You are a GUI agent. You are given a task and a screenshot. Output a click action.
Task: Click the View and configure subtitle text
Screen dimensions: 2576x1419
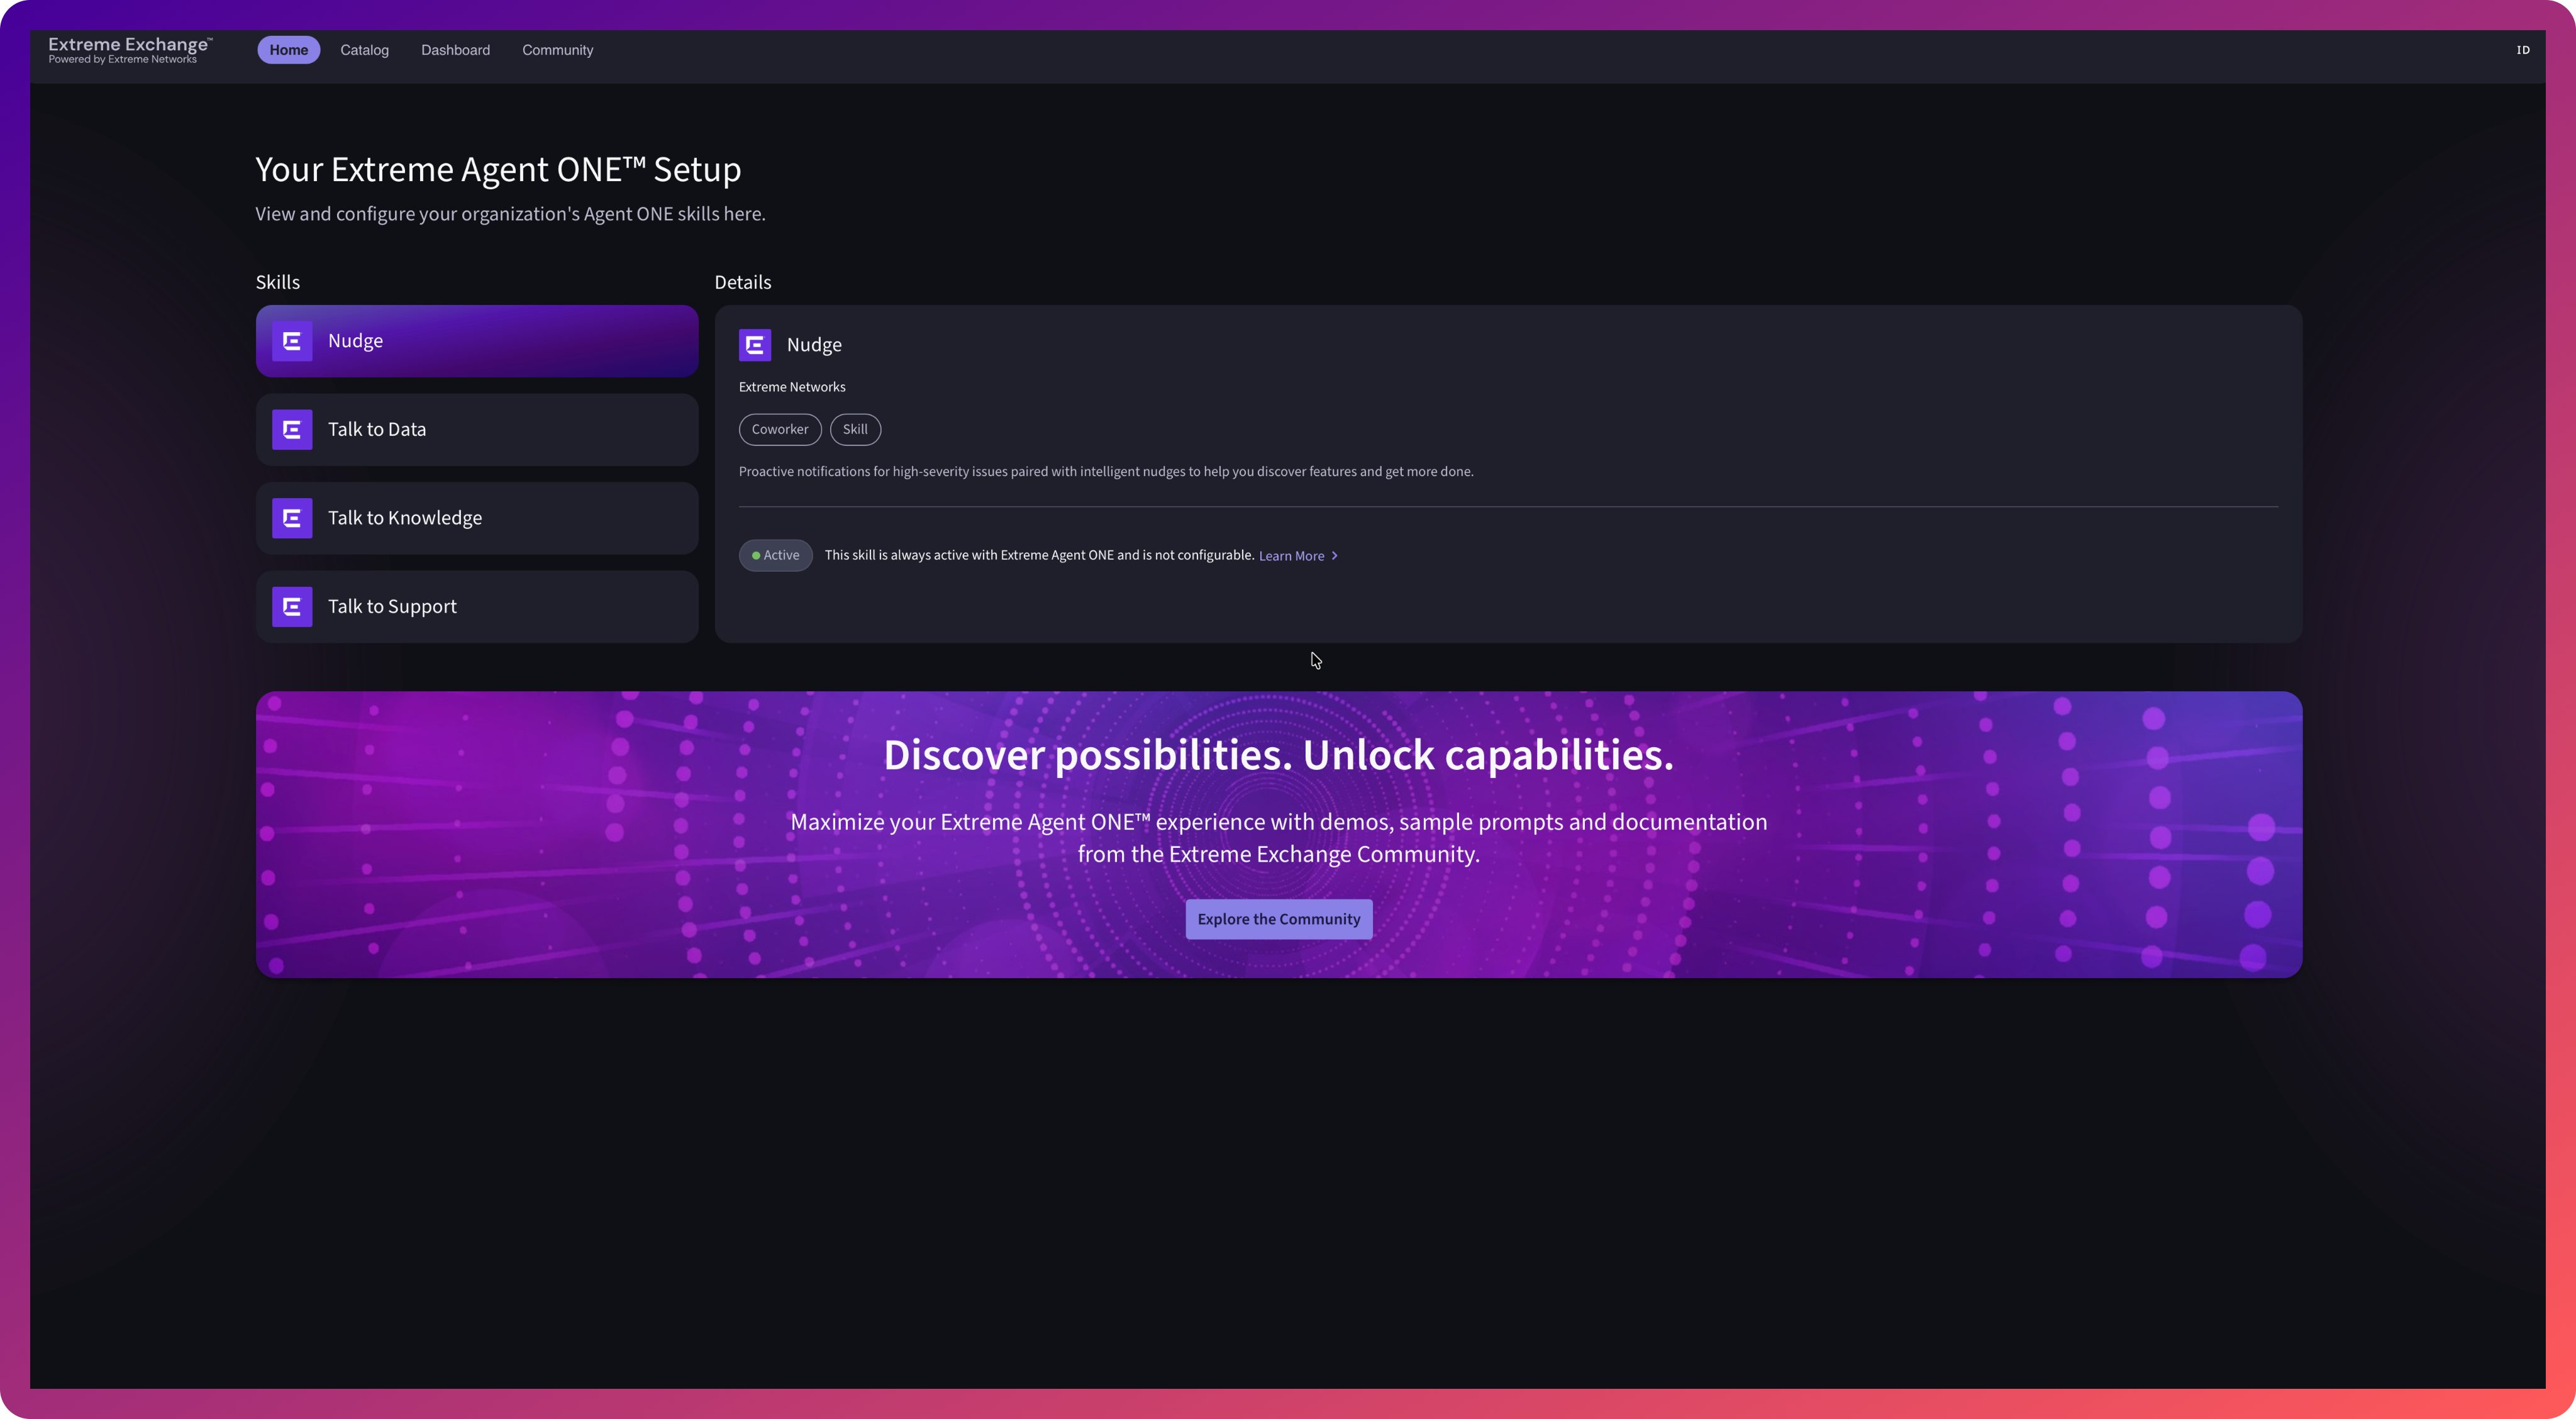coord(510,214)
